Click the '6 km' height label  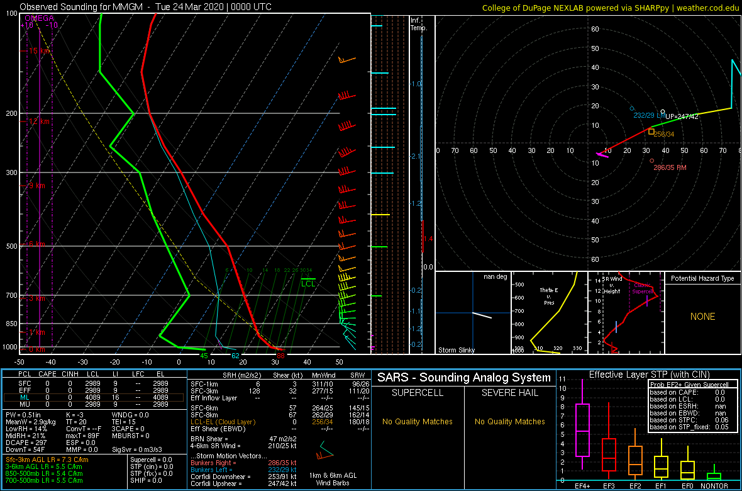pos(37,244)
